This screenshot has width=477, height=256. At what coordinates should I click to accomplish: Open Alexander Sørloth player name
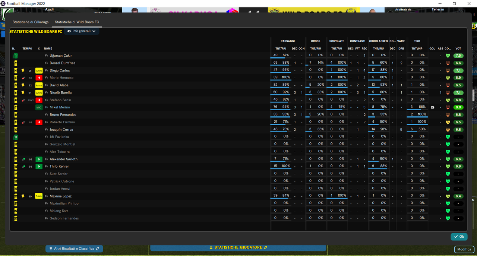coord(64,159)
